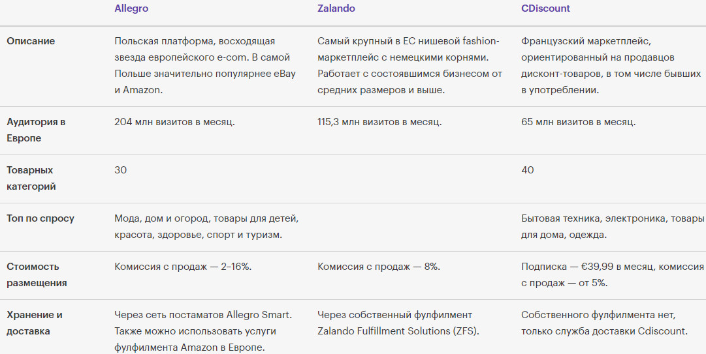Select the Товарных категорий row label
The width and height of the screenshot is (706, 354).
(x=31, y=178)
